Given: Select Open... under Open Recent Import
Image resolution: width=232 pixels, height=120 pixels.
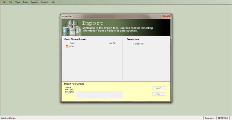Looking at the screenshot, I should click(72, 46).
